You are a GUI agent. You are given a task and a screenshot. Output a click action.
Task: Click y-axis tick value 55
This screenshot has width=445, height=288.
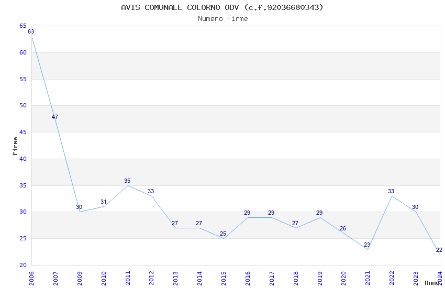[23, 79]
